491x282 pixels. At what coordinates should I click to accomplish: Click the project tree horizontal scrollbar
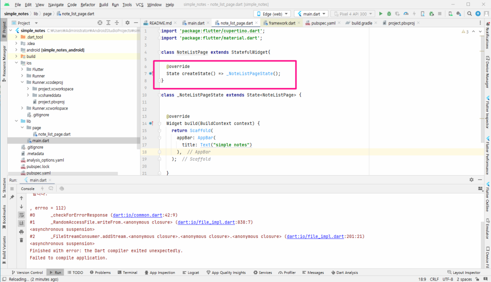(63, 173)
